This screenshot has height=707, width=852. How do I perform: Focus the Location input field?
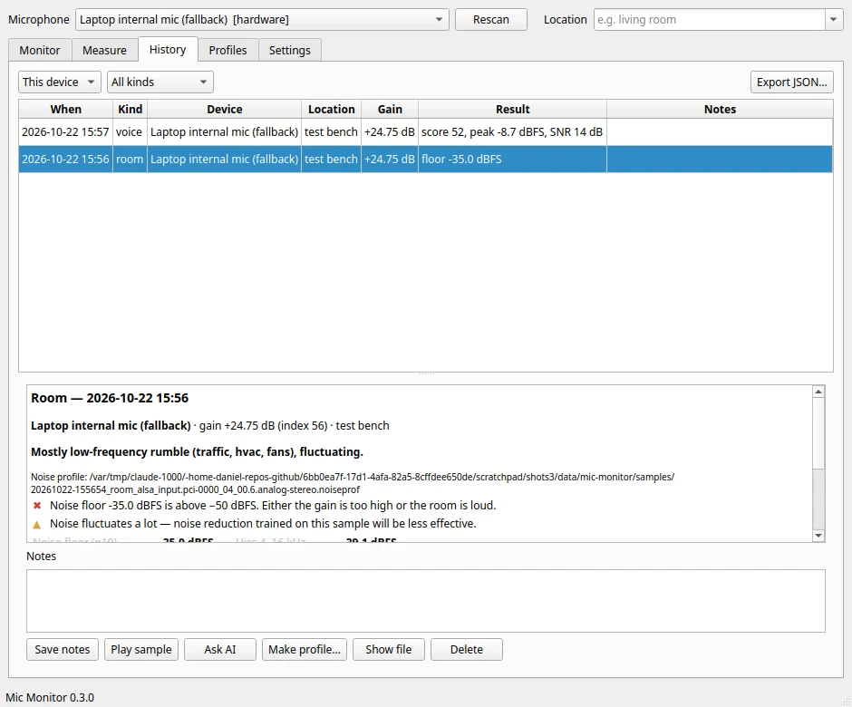pyautogui.click(x=709, y=20)
